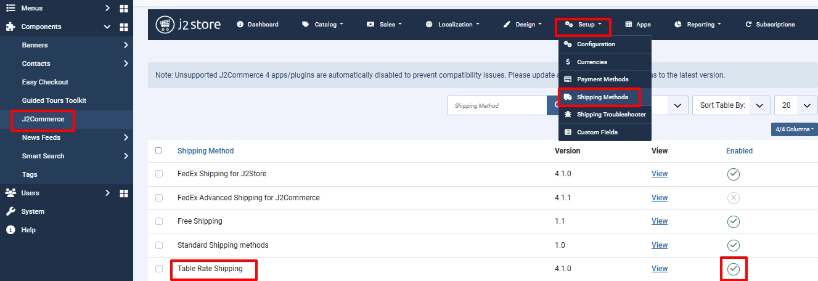
Task: Expand the Menus sidebar section
Action: click(x=107, y=9)
